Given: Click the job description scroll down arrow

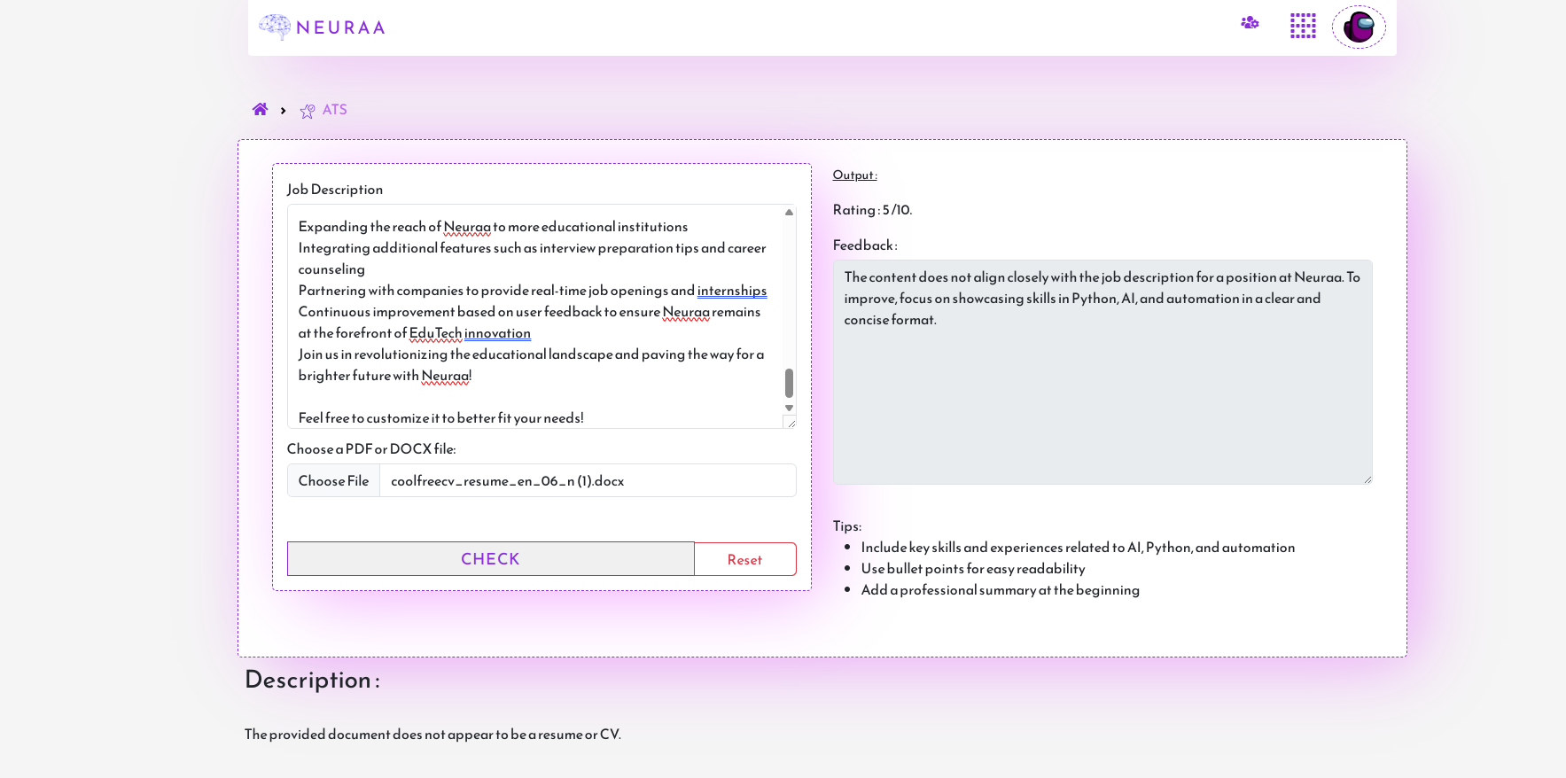Looking at the screenshot, I should [789, 408].
